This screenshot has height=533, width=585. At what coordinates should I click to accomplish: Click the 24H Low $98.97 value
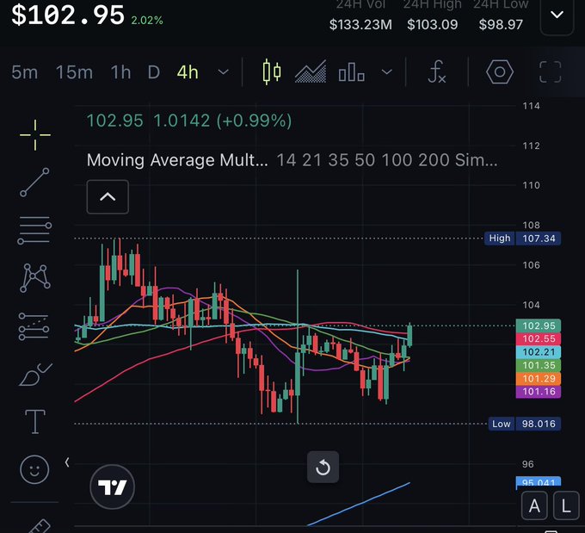point(501,25)
